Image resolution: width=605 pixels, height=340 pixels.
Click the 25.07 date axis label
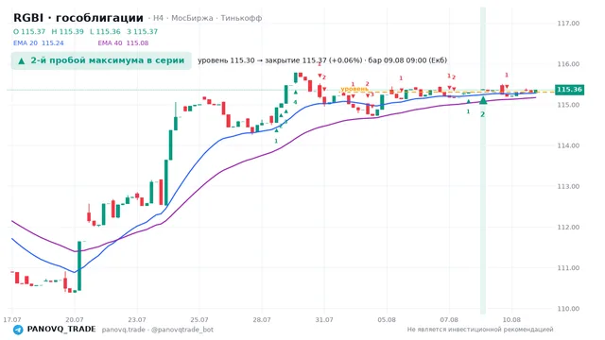coord(199,319)
